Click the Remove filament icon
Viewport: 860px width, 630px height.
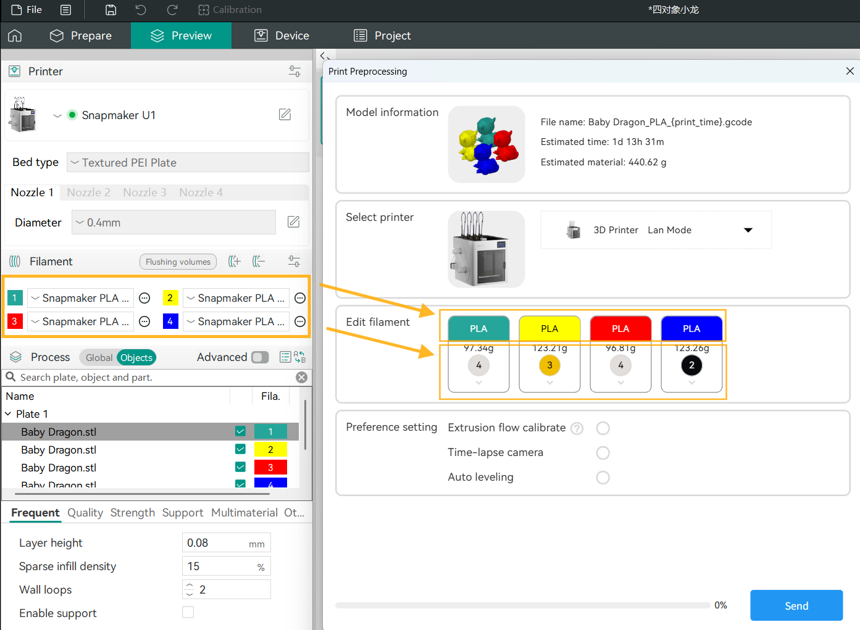point(259,261)
